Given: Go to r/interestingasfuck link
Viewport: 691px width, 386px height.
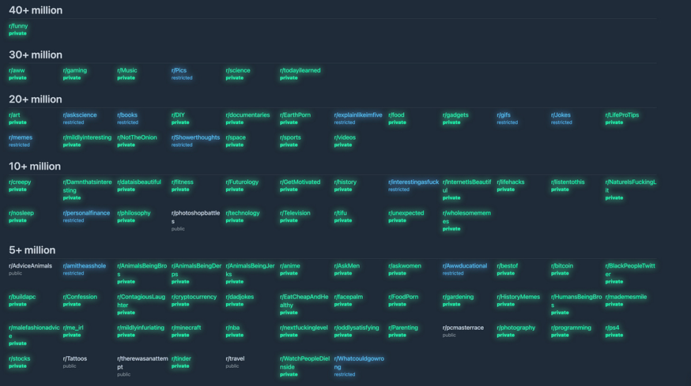Looking at the screenshot, I should 413,182.
